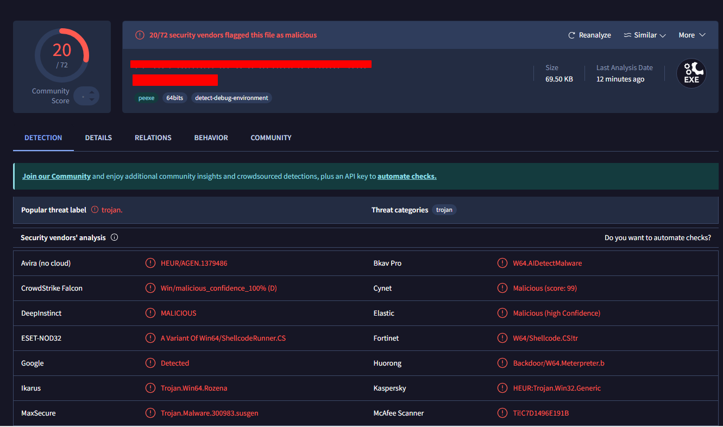Click the Fortinet detection alert icon
This screenshot has height=427, width=723.
pos(502,338)
